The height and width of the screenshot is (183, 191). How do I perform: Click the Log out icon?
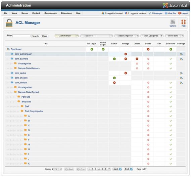click(x=180, y=13)
